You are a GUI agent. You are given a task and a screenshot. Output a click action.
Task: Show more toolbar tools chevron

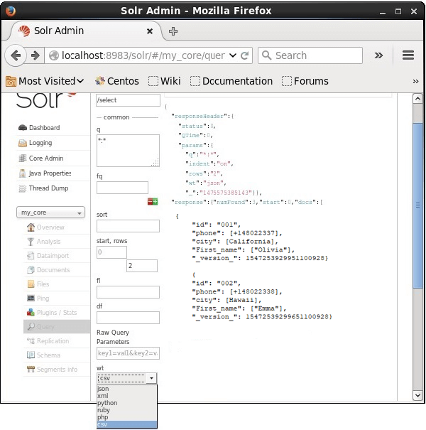click(x=378, y=55)
